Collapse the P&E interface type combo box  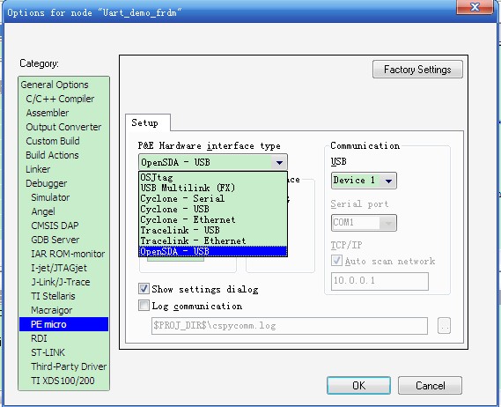(279, 162)
